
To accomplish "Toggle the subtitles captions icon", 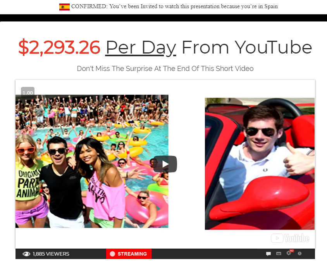I will point(279,254).
